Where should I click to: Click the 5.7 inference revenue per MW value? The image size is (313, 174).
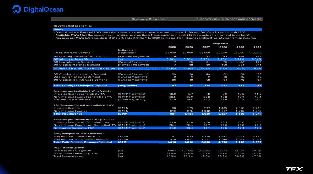click(x=191, y=94)
